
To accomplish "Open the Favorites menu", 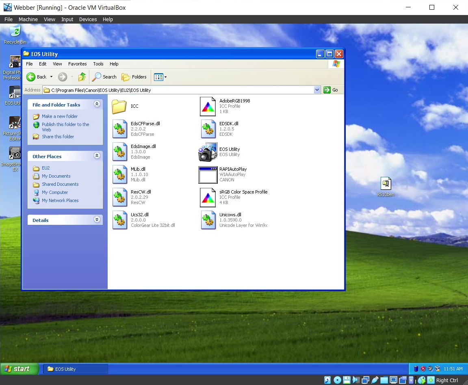I will (77, 64).
